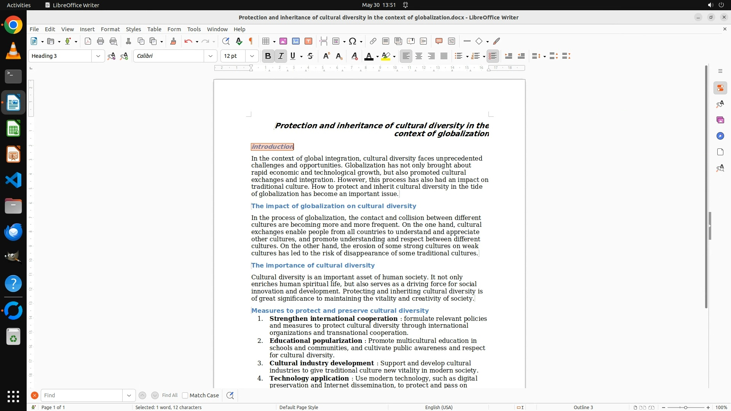731x411 pixels.
Task: Open the font size dropdown arrow
Action: [x=252, y=56]
